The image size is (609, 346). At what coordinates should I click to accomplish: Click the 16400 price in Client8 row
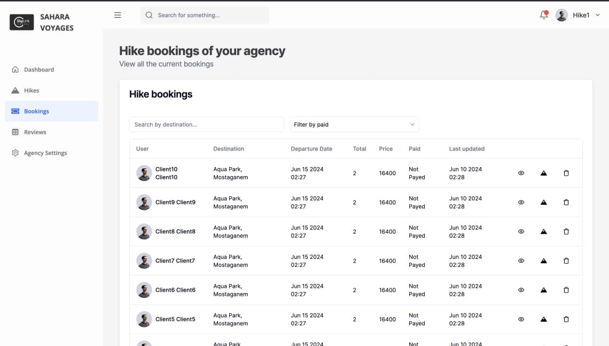[x=387, y=232]
